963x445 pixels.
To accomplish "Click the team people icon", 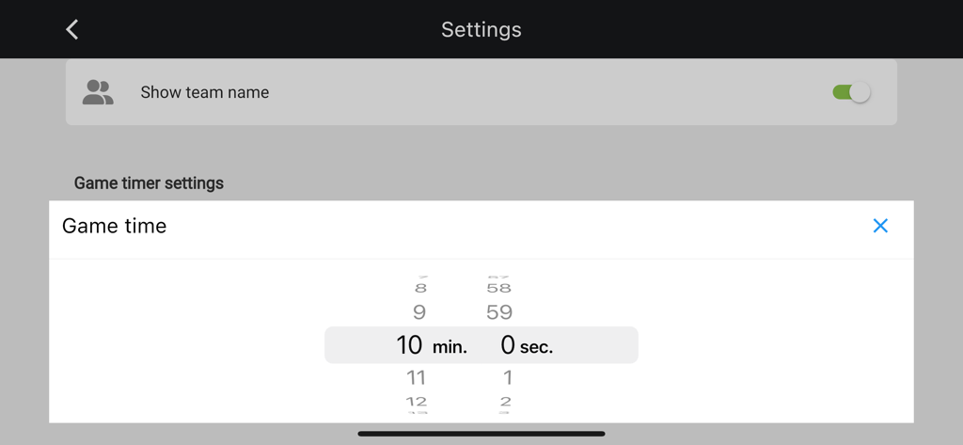I will (98, 92).
